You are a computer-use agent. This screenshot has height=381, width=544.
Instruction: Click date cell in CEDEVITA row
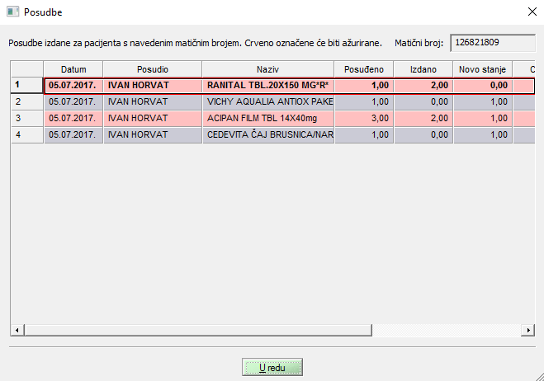(x=73, y=135)
